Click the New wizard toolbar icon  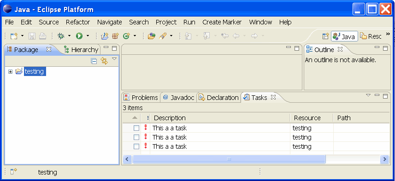14,36
